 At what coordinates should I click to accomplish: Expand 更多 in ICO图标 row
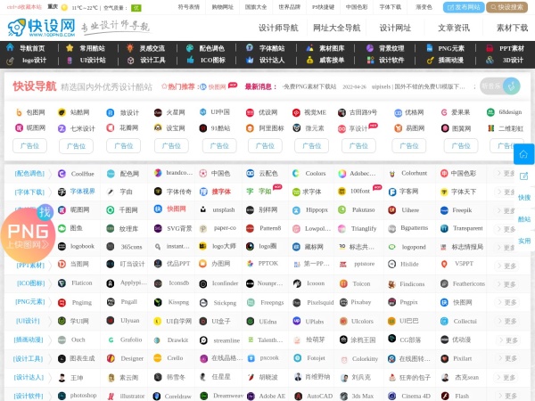(507, 284)
